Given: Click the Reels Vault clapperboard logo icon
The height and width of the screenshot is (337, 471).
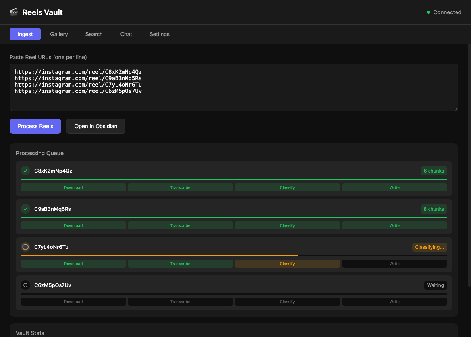Looking at the screenshot, I should [14, 12].
